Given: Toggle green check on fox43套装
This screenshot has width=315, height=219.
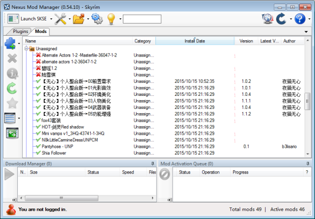Looking at the screenshot, I should [x=38, y=120].
